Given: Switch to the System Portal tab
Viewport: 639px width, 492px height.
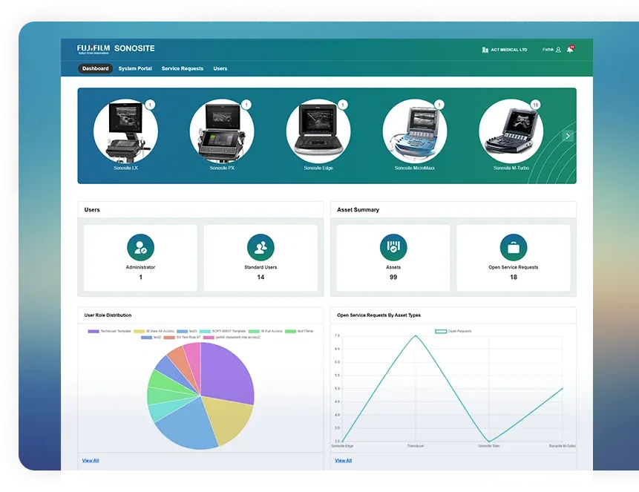Looking at the screenshot, I should coord(135,68).
